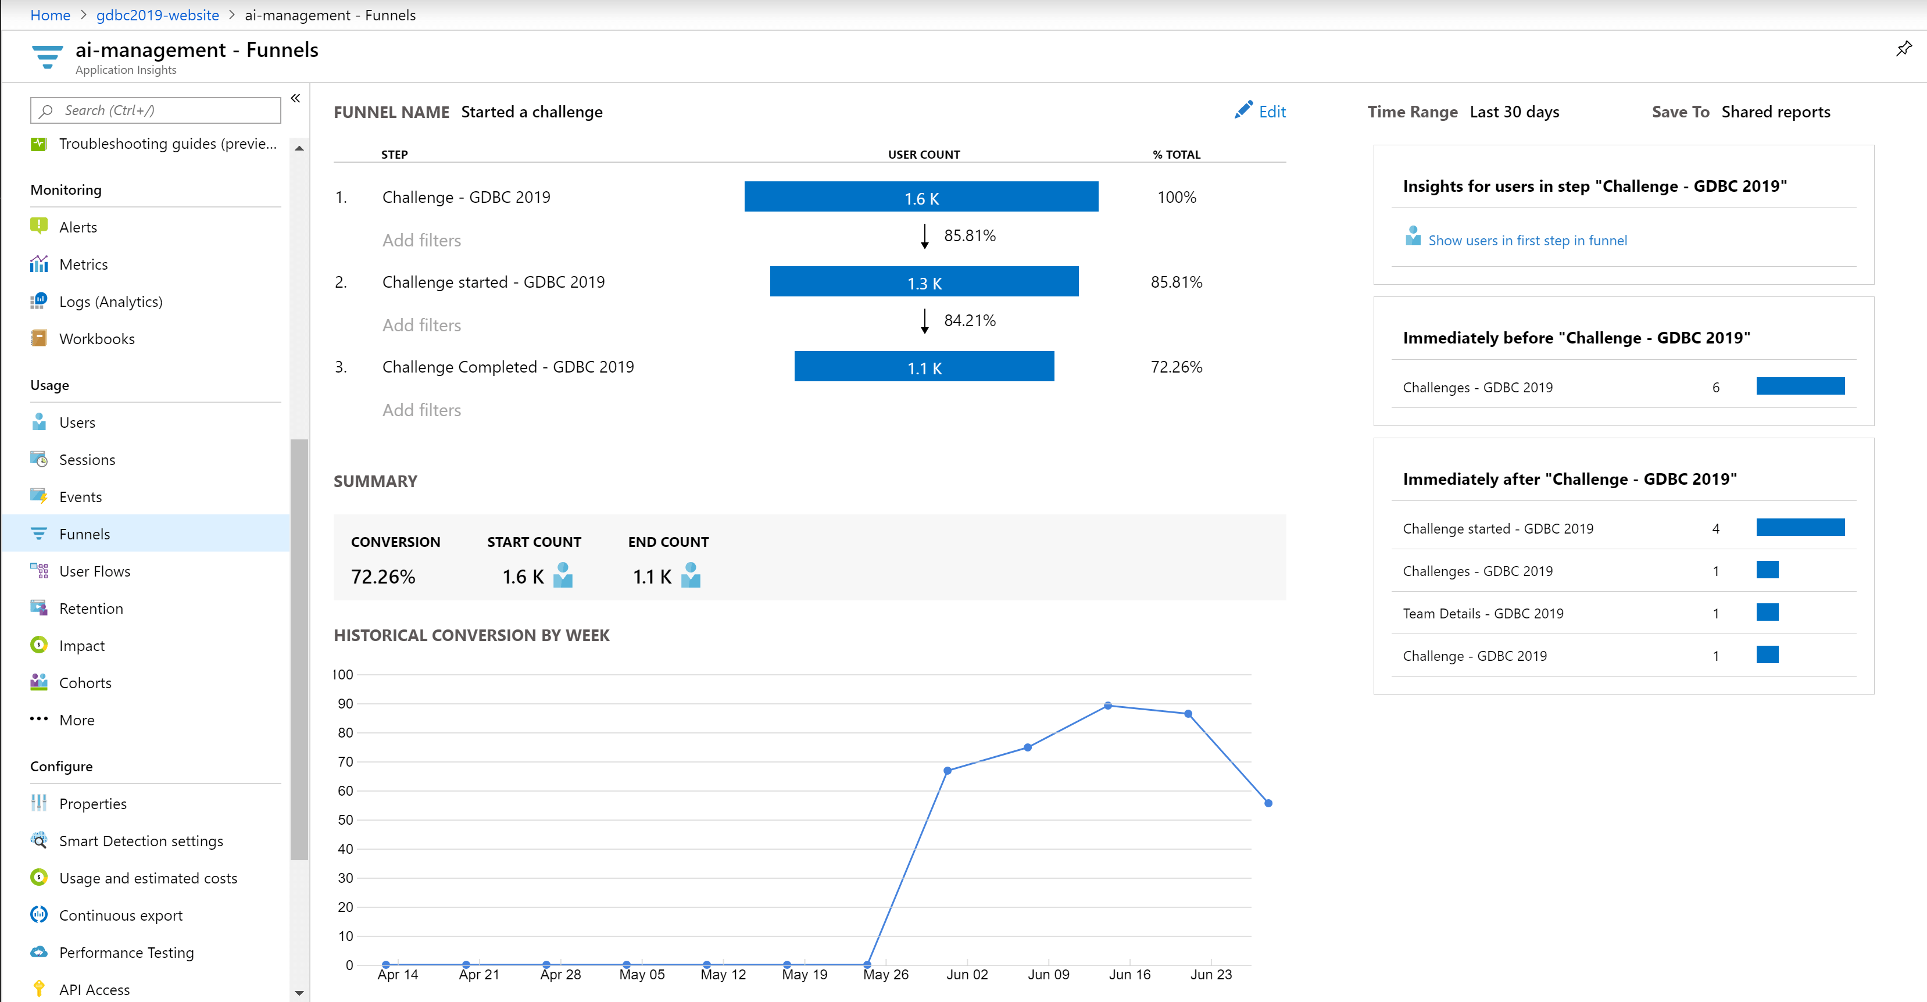This screenshot has height=1002, width=1927.
Task: Open the Last 30 days time range
Action: click(1513, 112)
